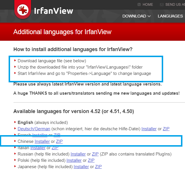Open the DOWNLOAD navigation menu

point(134,16)
